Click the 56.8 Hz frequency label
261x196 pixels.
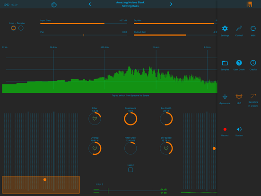click(53, 47)
